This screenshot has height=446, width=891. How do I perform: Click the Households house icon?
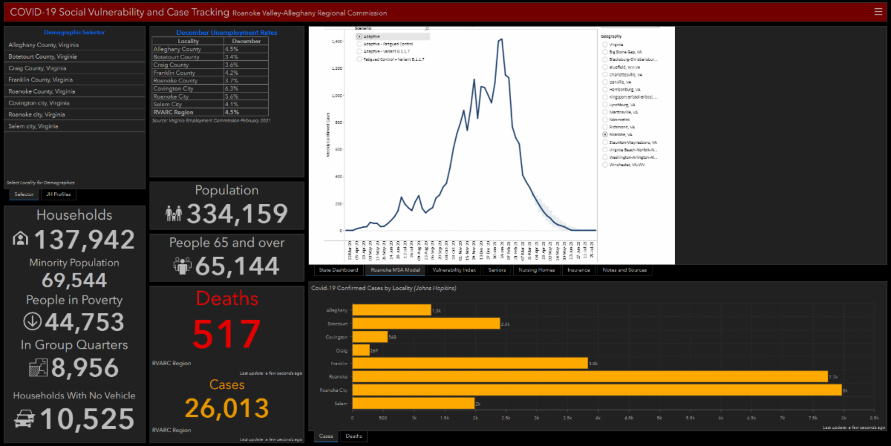20,239
